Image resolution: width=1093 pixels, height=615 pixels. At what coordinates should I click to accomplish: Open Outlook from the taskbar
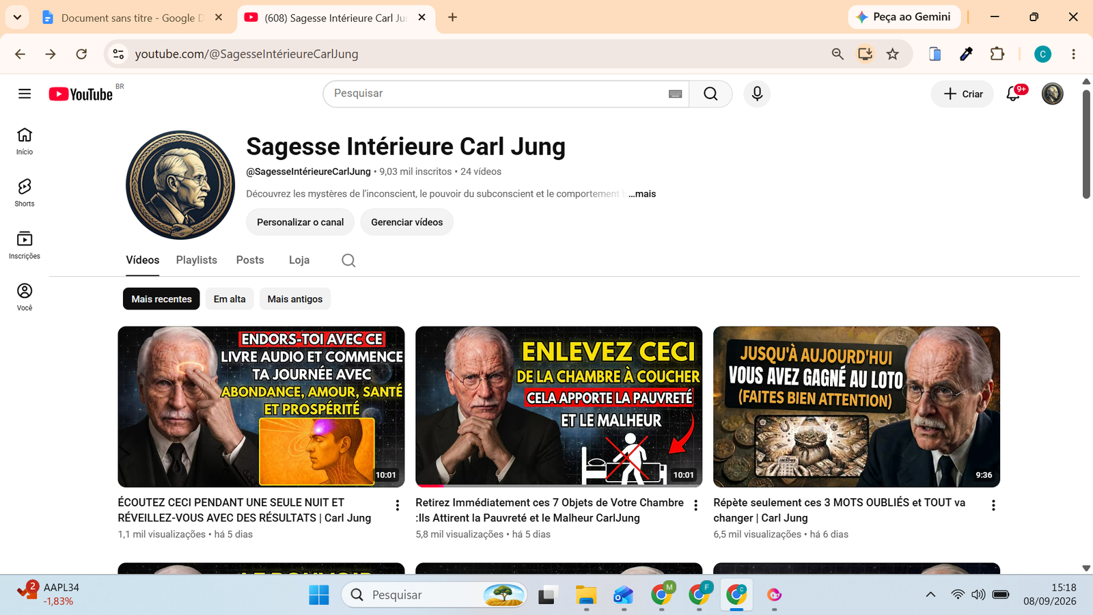[x=623, y=594]
